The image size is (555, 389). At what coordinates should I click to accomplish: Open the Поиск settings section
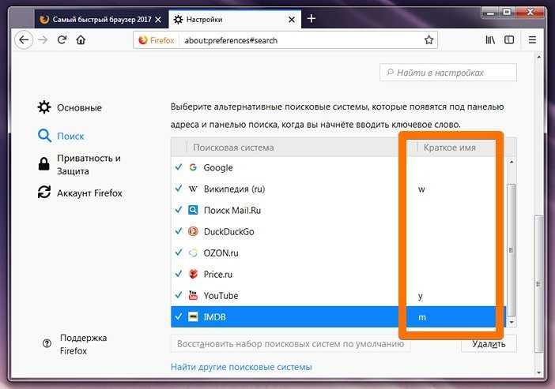coord(70,136)
